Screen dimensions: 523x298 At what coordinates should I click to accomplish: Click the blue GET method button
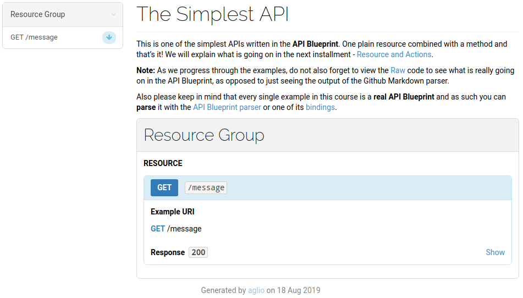tap(164, 187)
